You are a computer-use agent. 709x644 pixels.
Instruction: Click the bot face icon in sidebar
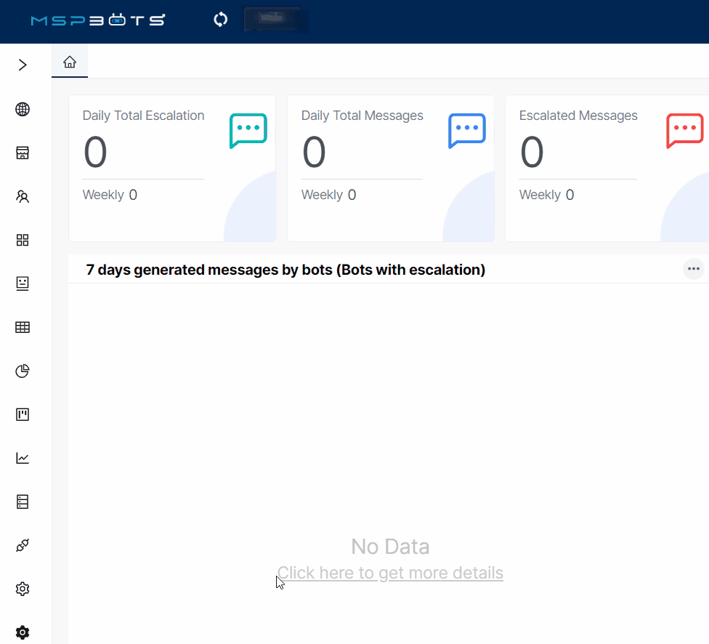[23, 283]
